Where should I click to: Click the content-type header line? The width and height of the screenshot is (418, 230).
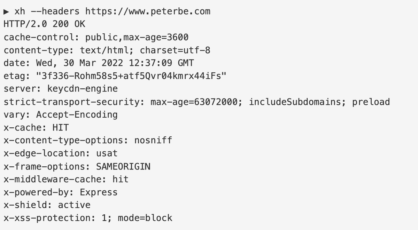(107, 50)
